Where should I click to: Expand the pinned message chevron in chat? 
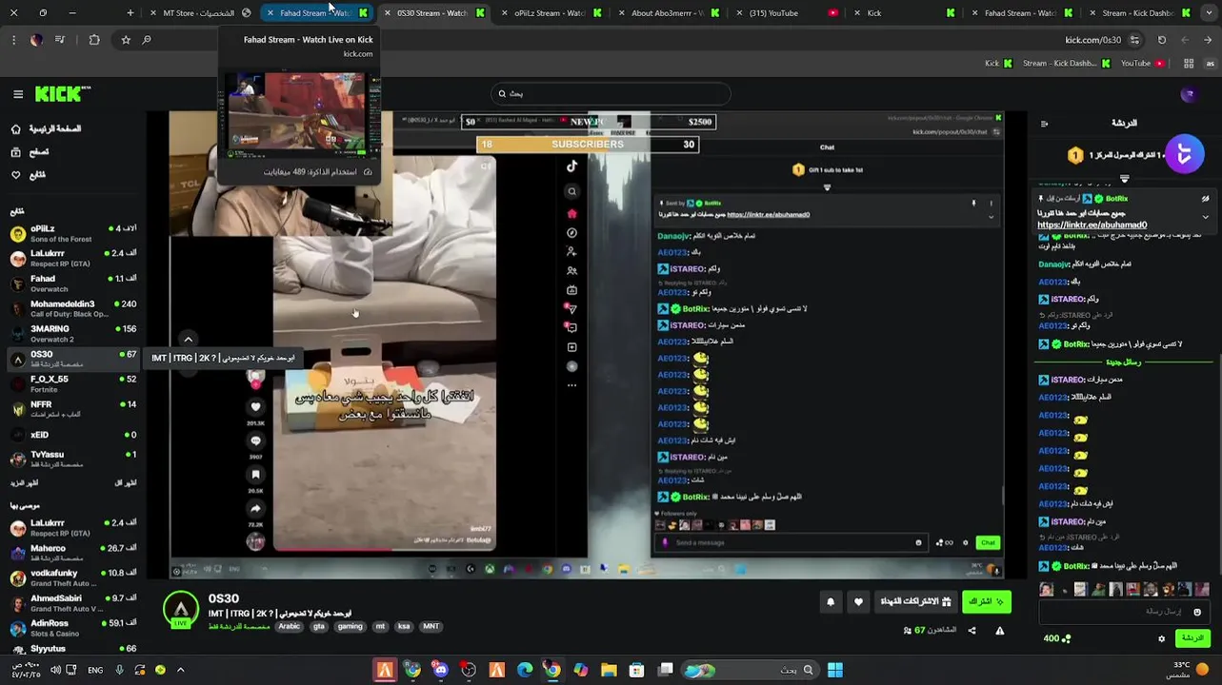1205,217
